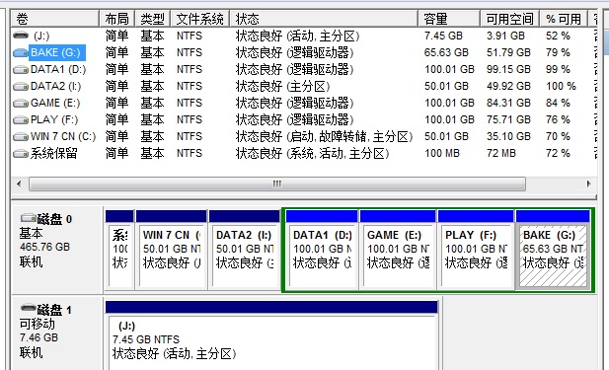This screenshot has height=370, width=609.
Task: Sort by the % 可用 column header
Action: click(x=564, y=19)
